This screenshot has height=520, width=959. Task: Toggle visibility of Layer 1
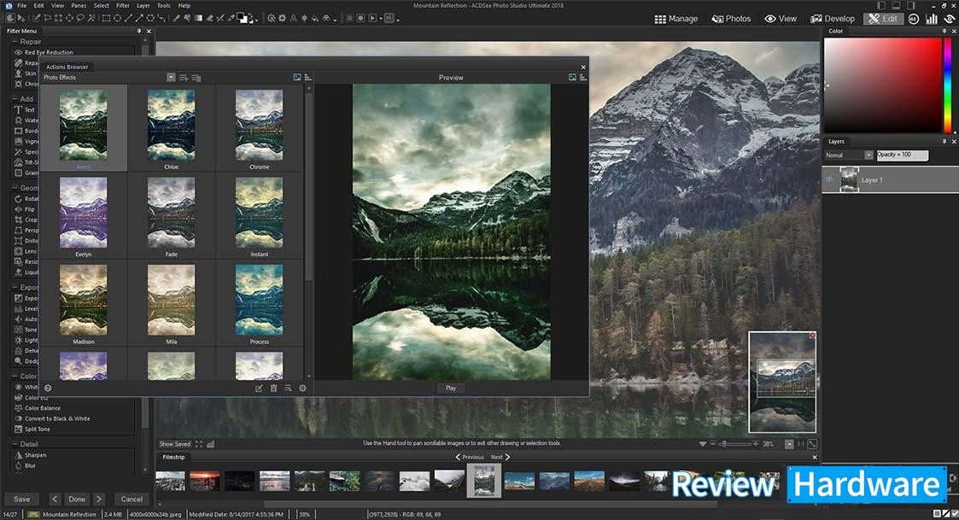[829, 180]
